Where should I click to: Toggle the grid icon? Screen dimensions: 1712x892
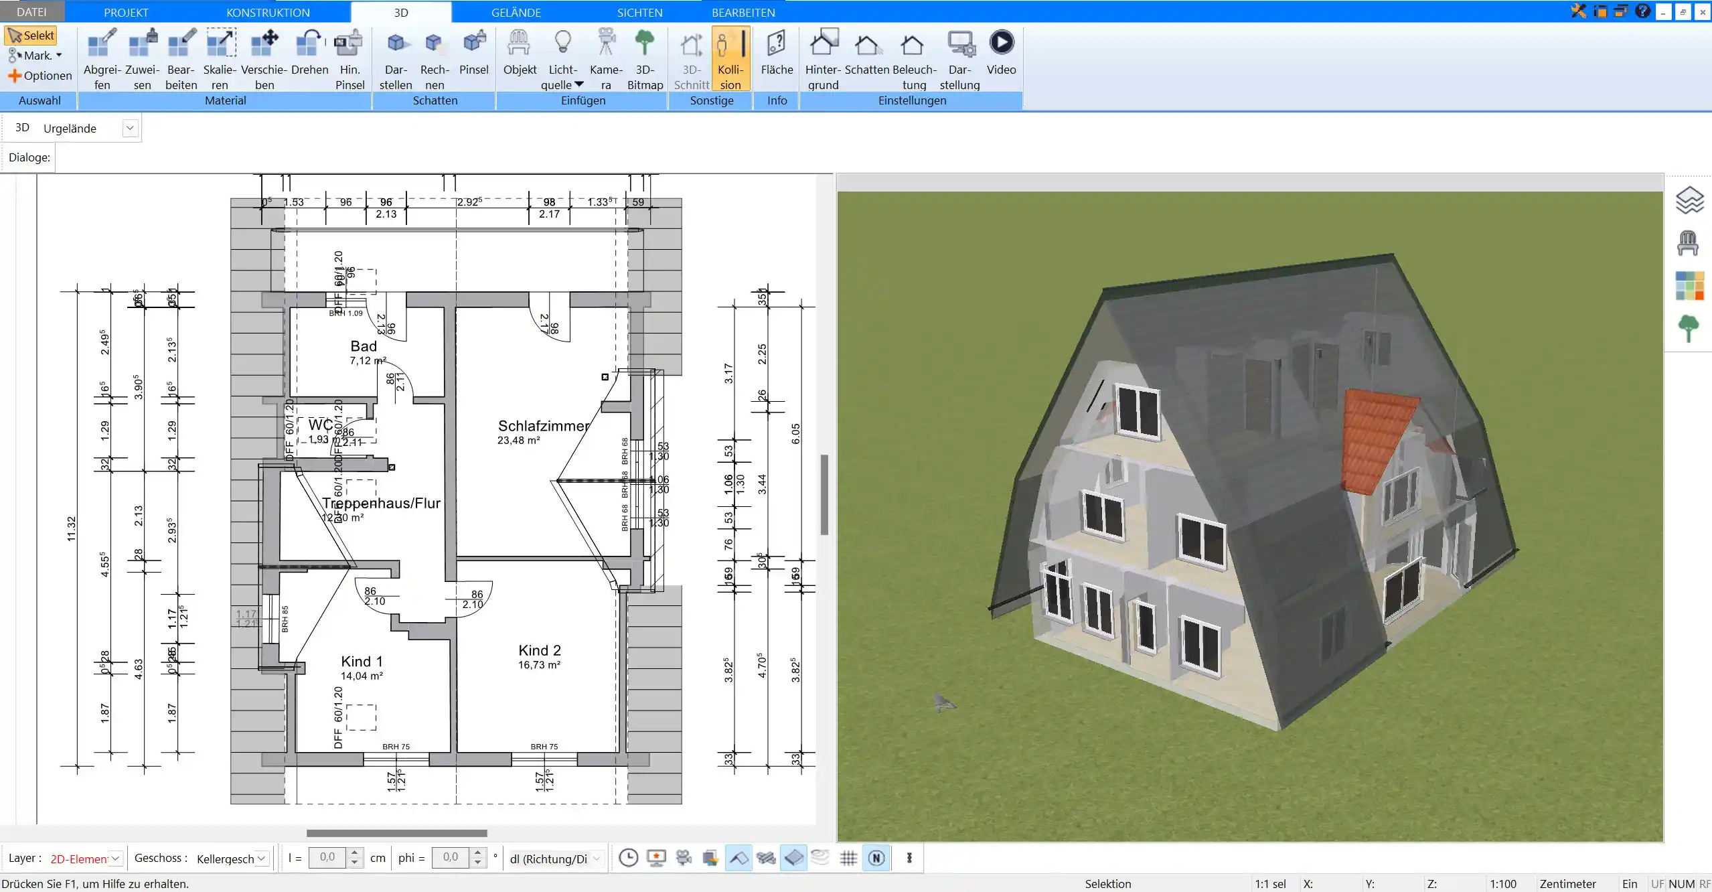coord(848,858)
